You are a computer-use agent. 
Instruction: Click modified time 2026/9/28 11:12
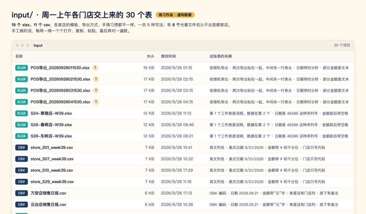pyautogui.click(x=176, y=113)
